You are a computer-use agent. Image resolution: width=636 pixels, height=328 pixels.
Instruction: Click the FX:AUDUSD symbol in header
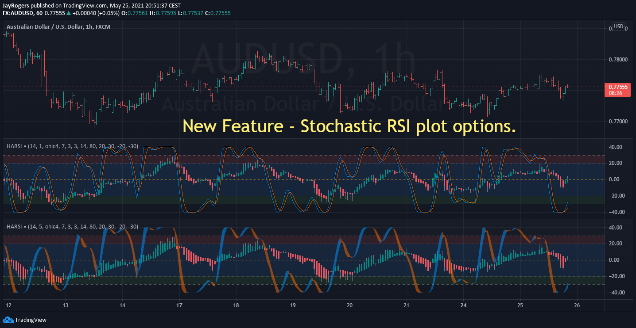pos(18,13)
